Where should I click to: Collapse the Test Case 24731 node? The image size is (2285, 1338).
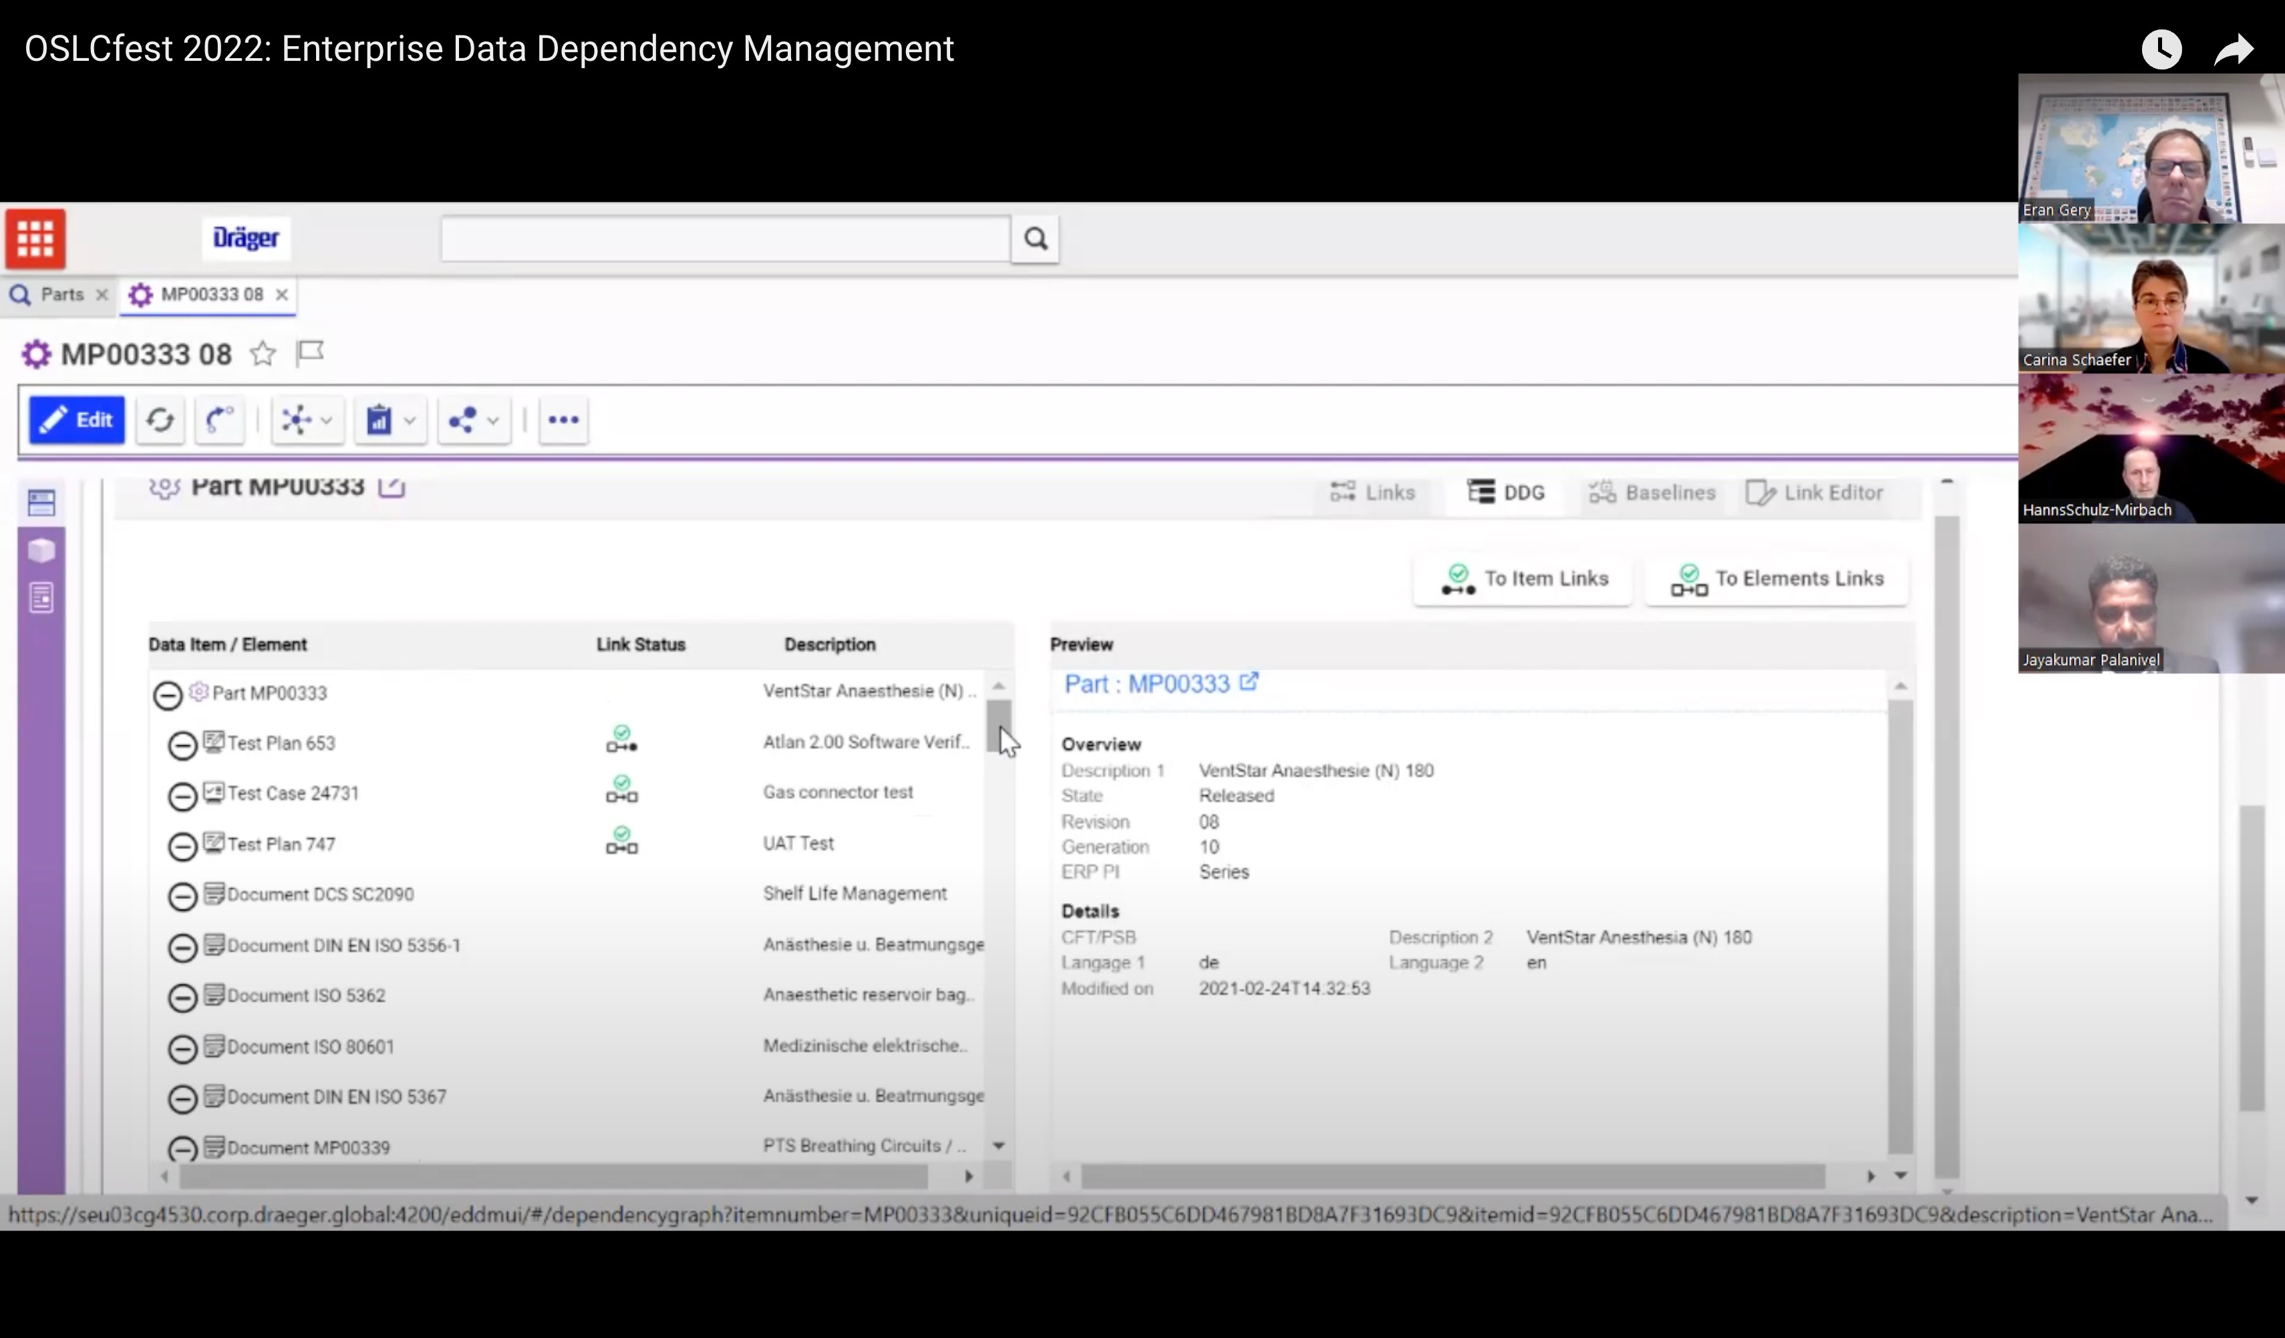pos(182,797)
